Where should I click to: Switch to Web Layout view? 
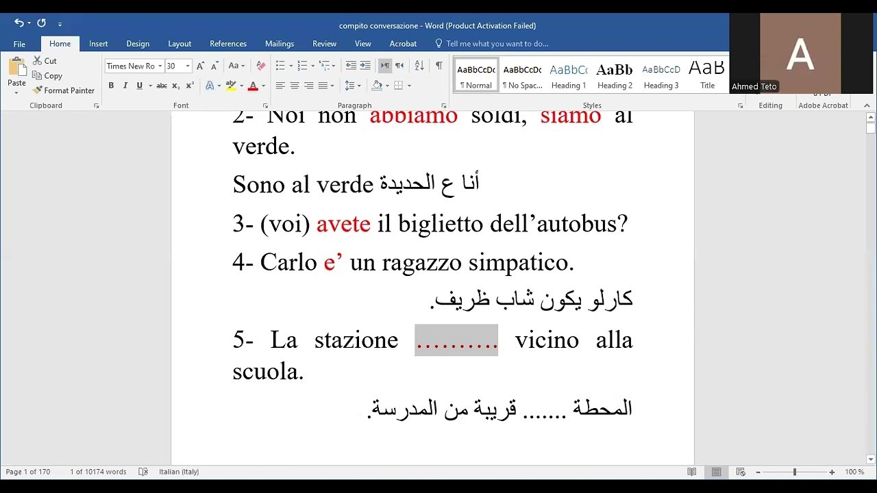(741, 472)
